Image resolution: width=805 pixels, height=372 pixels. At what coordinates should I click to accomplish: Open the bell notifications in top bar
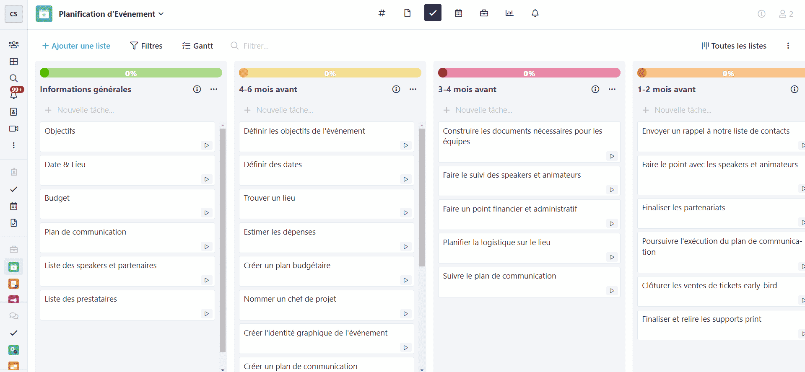click(x=535, y=13)
